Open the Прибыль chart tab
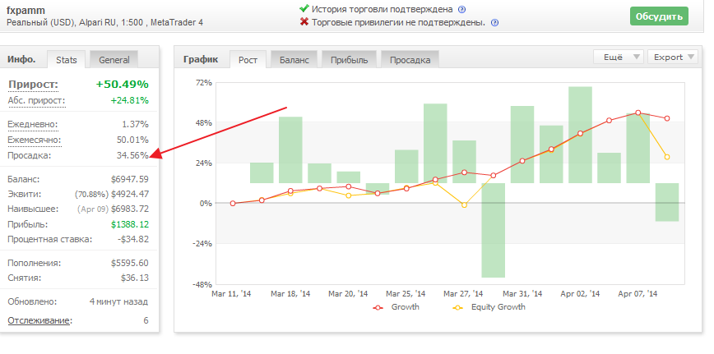This screenshot has height=354, width=714. [350, 59]
